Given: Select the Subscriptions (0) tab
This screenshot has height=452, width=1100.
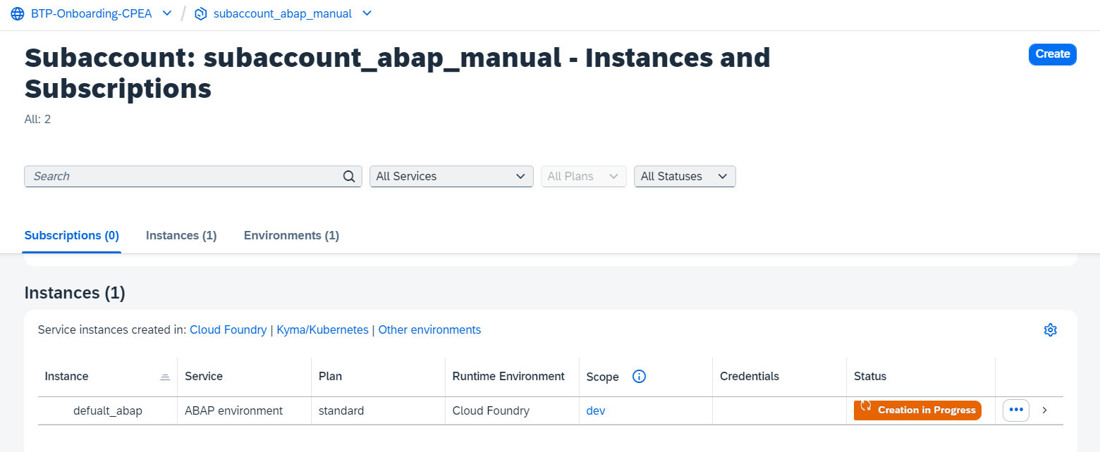Looking at the screenshot, I should click(71, 235).
